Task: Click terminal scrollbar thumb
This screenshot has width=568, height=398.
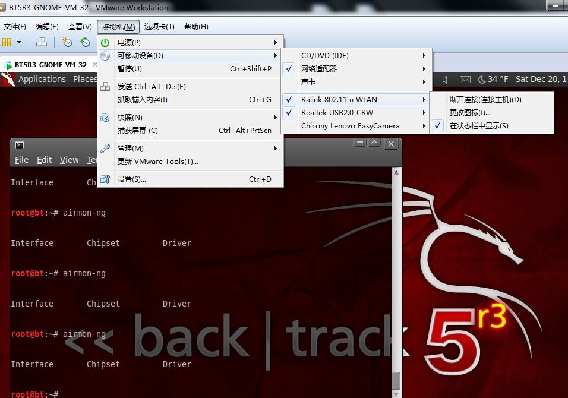Action: coord(396,381)
